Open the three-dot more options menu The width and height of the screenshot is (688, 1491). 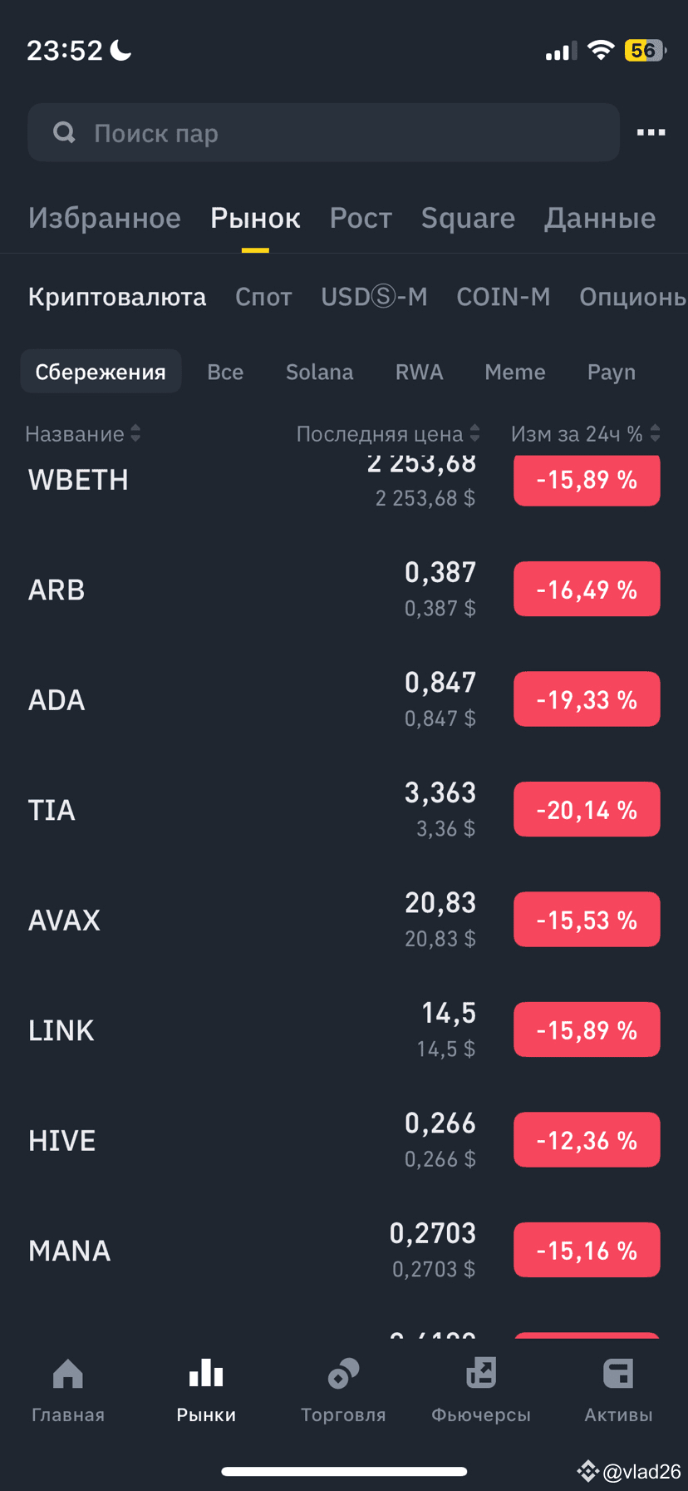coord(651,132)
